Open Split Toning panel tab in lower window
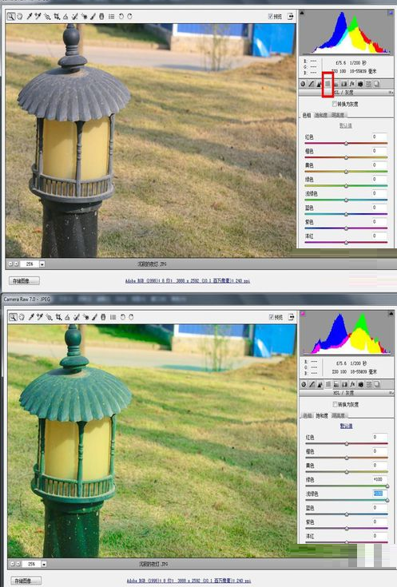 (336, 384)
